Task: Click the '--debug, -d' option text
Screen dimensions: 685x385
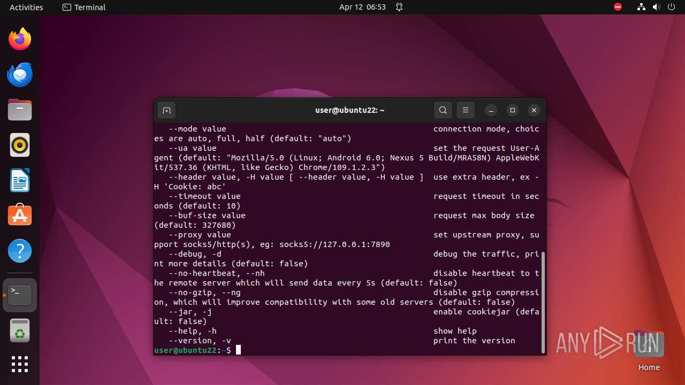Action: coord(195,254)
